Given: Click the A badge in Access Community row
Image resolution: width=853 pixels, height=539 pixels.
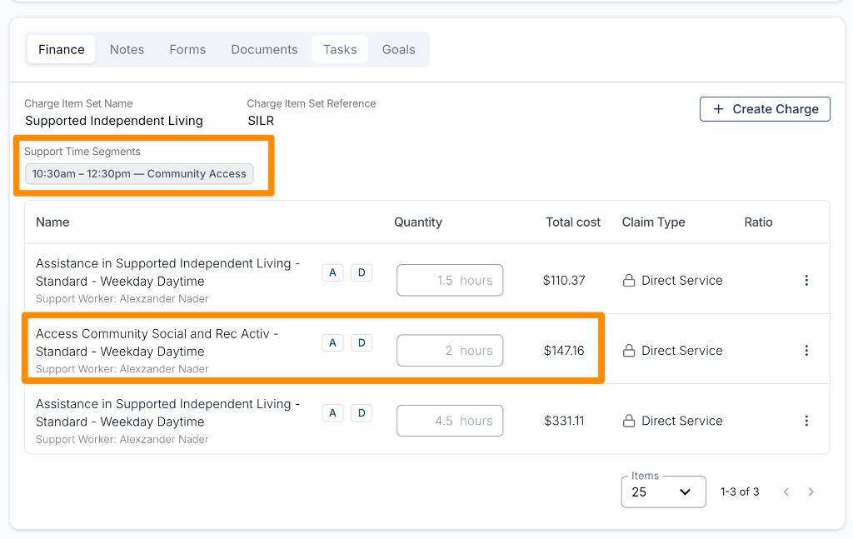Looking at the screenshot, I should tap(332, 342).
